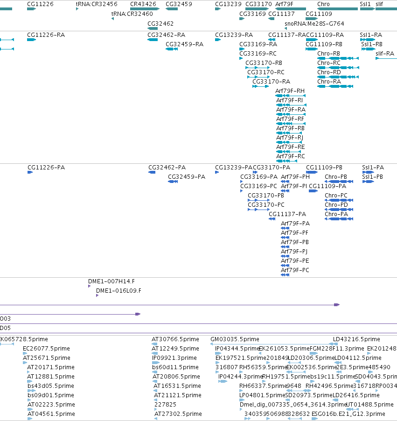Select the CG32459-RA transcript label
The width and height of the screenshot is (397, 421).
(x=184, y=44)
